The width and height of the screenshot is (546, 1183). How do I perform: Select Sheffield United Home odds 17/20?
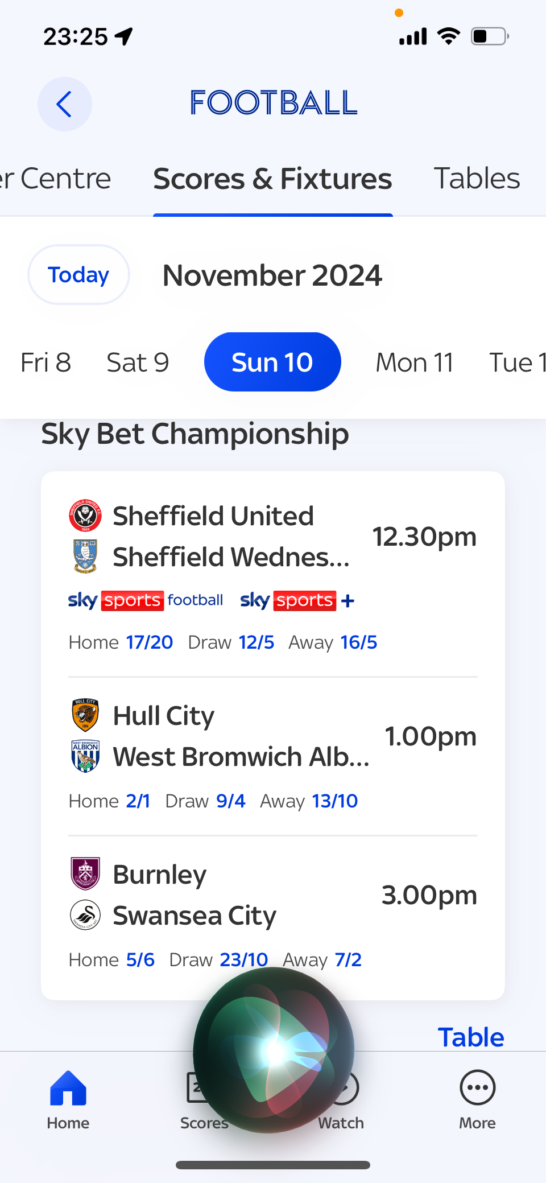pos(150,642)
